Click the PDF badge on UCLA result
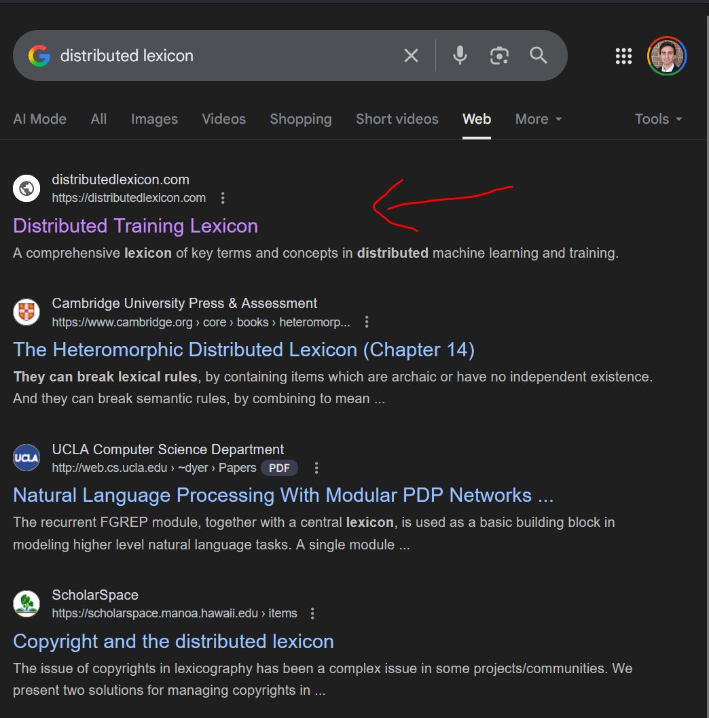Image resolution: width=709 pixels, height=718 pixels. click(x=279, y=468)
